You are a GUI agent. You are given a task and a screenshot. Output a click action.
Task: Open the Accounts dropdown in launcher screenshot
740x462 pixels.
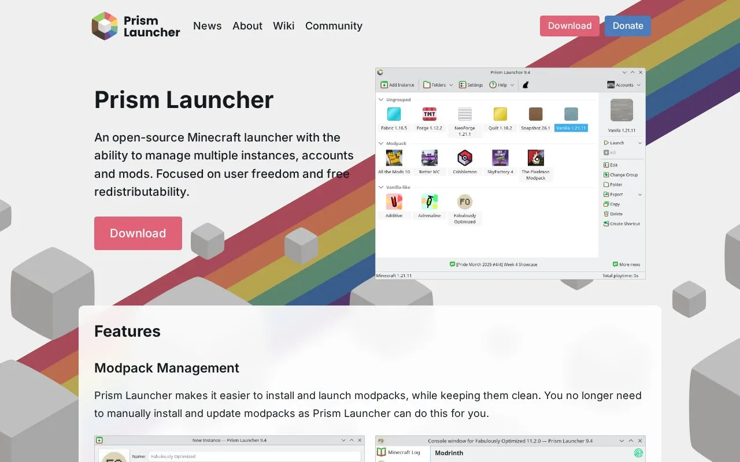click(624, 85)
